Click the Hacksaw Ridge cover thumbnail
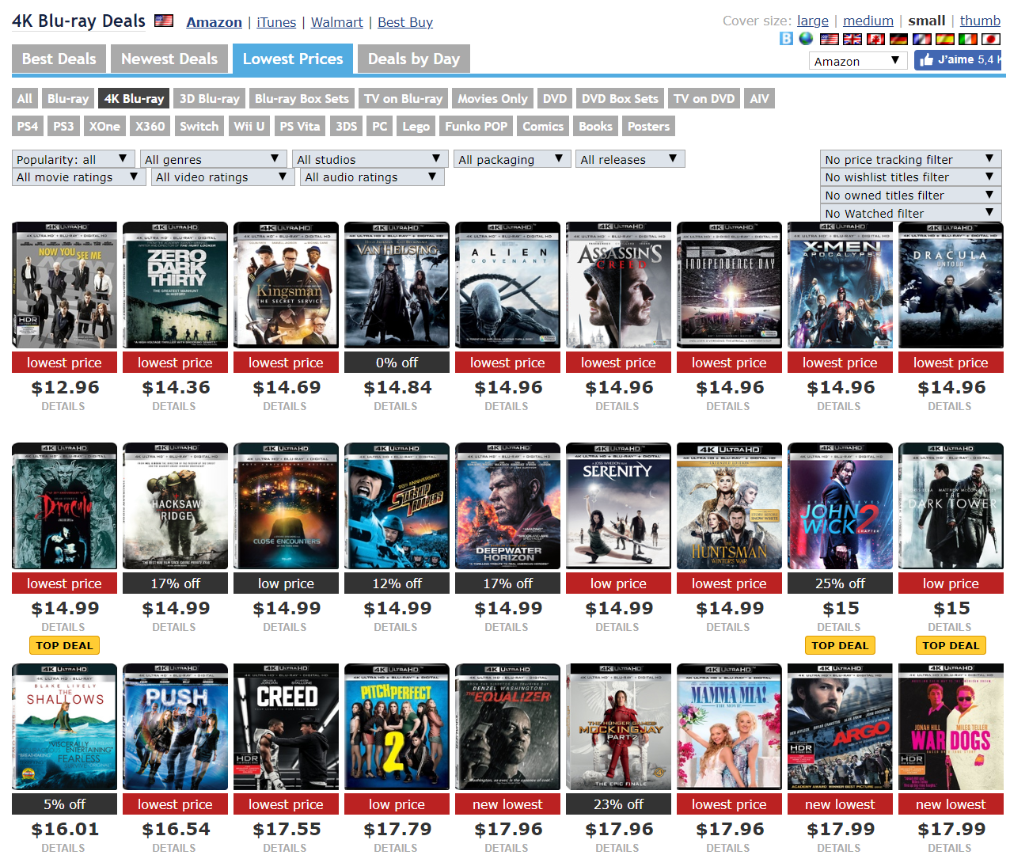This screenshot has height=855, width=1010. [176, 506]
